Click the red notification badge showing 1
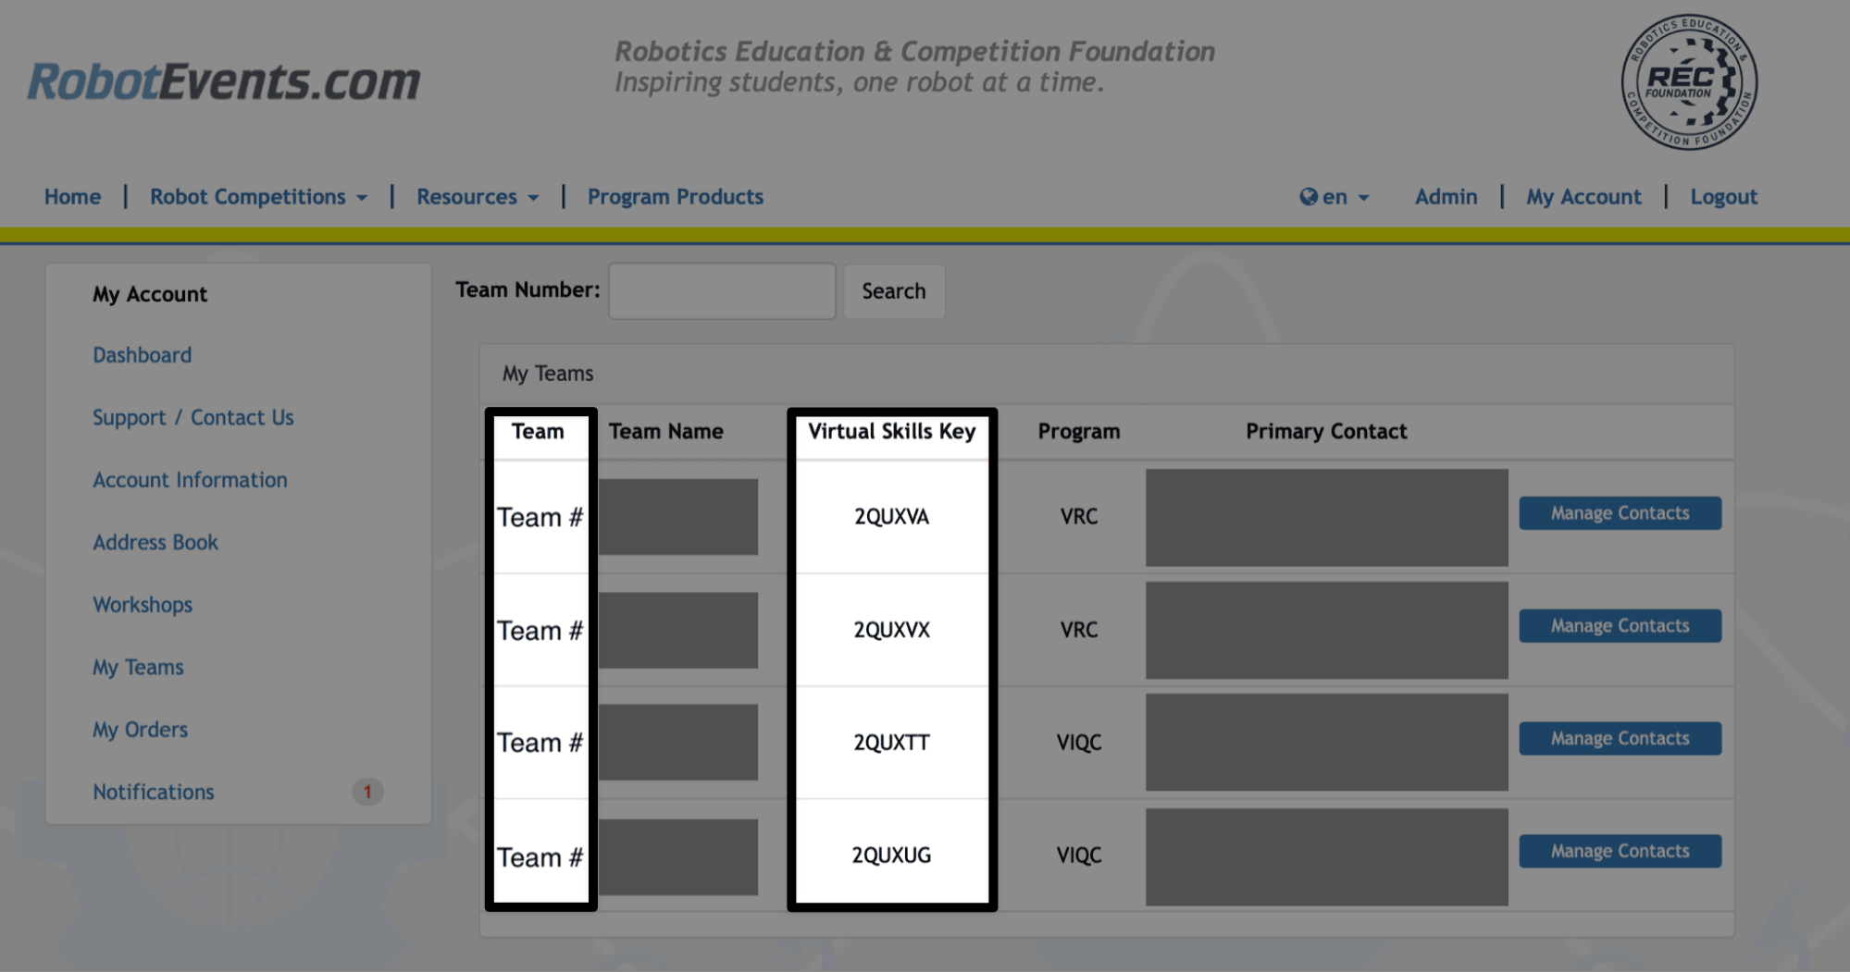Screen dimensions: 1850x972 coord(366,792)
